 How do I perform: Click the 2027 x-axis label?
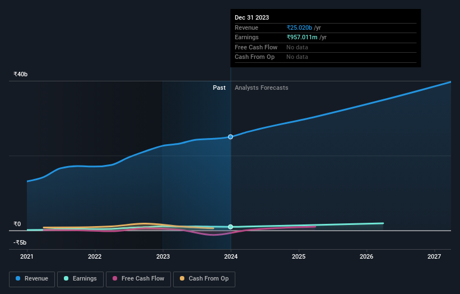coord(434,257)
